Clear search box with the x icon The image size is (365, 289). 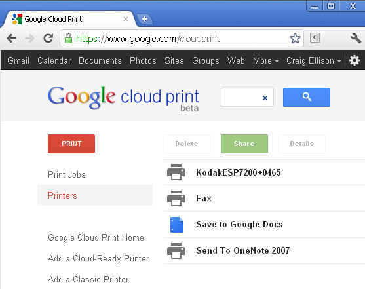click(x=265, y=98)
